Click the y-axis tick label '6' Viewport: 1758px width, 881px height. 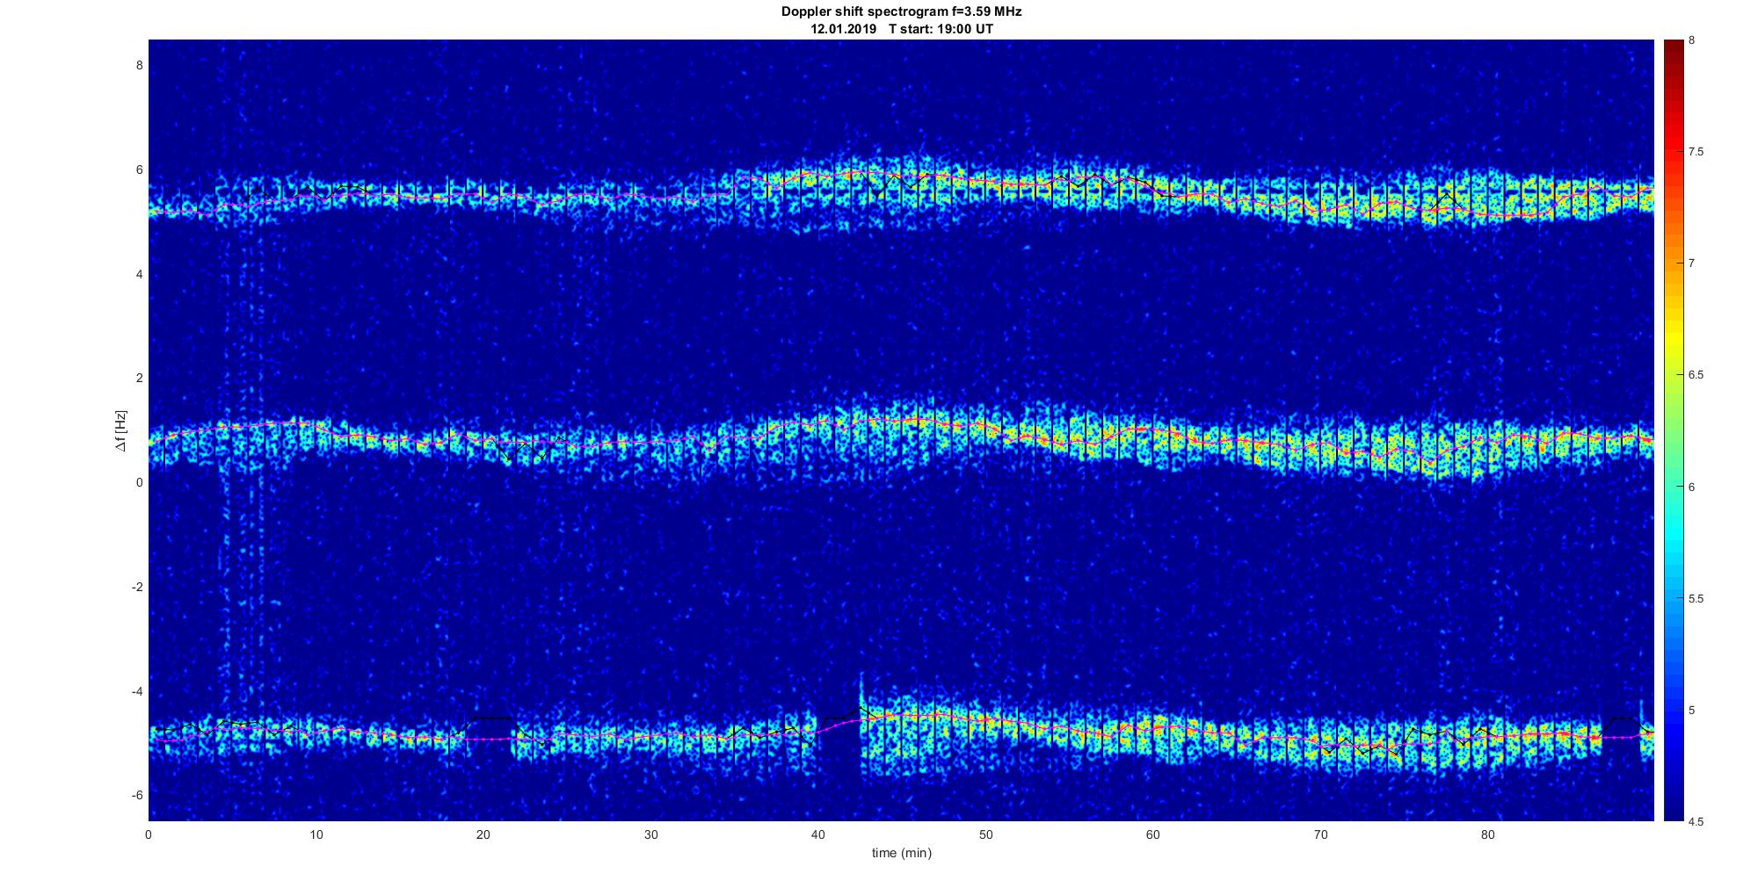[x=139, y=170]
